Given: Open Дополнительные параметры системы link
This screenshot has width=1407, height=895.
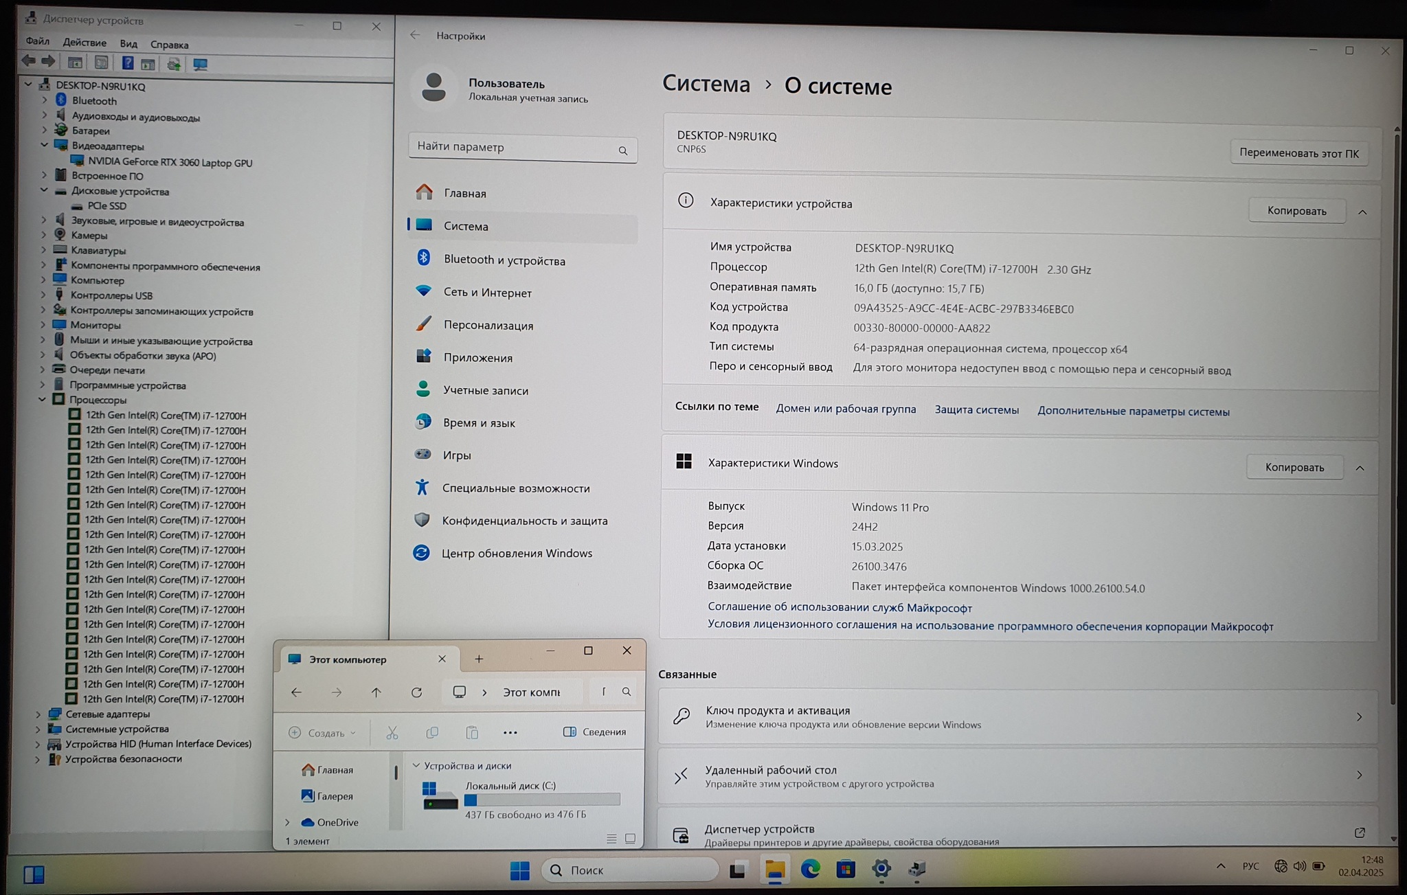Looking at the screenshot, I should (1133, 411).
